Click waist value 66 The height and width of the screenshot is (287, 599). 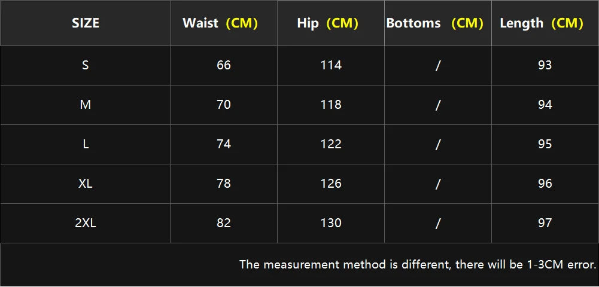tap(224, 65)
